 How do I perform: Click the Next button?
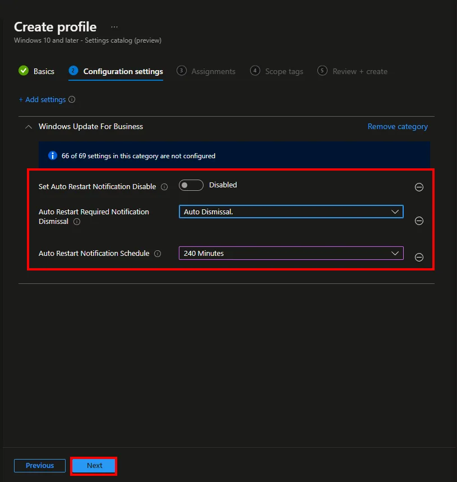pyautogui.click(x=94, y=465)
